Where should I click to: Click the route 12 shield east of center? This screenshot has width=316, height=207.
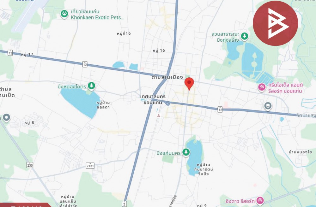220,109
